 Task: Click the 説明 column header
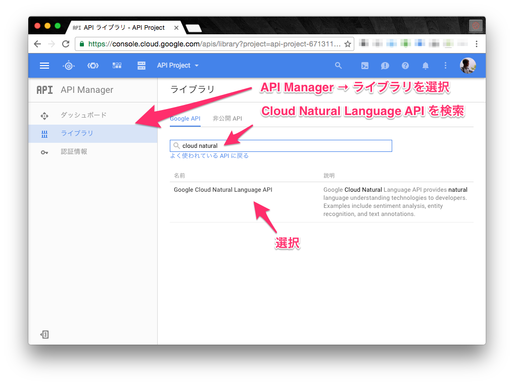click(329, 176)
